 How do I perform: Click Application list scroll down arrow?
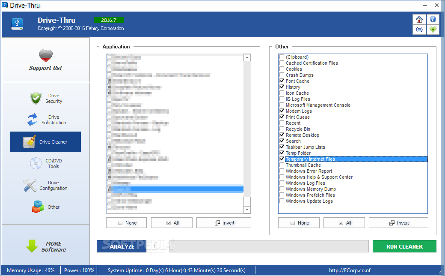point(247,210)
